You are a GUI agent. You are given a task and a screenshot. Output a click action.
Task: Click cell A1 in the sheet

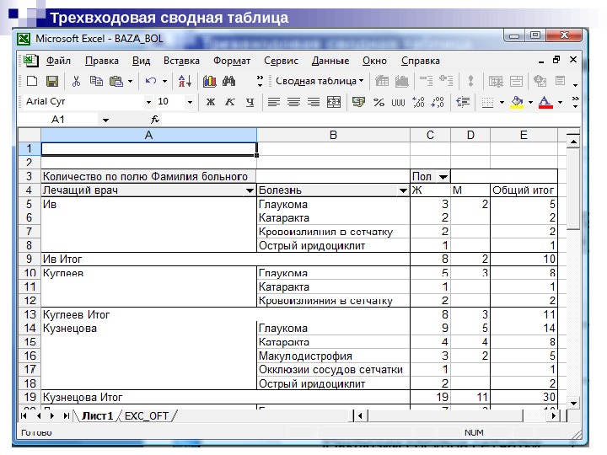point(148,149)
